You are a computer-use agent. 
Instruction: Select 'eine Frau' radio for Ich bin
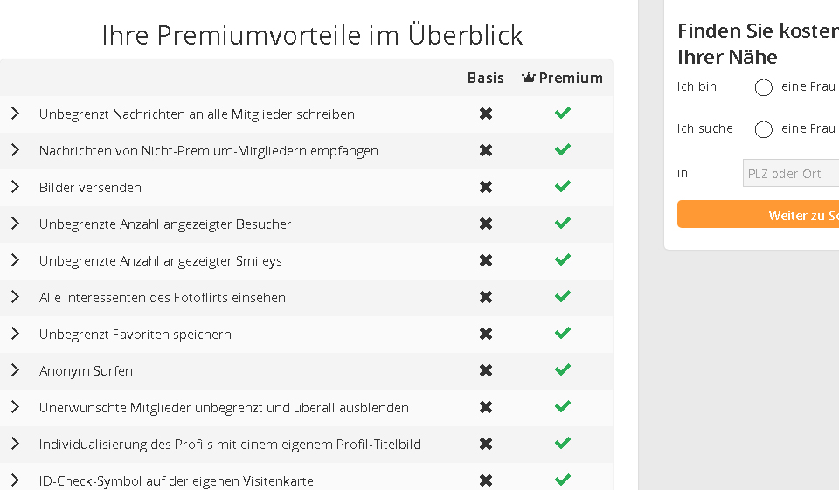coord(764,87)
